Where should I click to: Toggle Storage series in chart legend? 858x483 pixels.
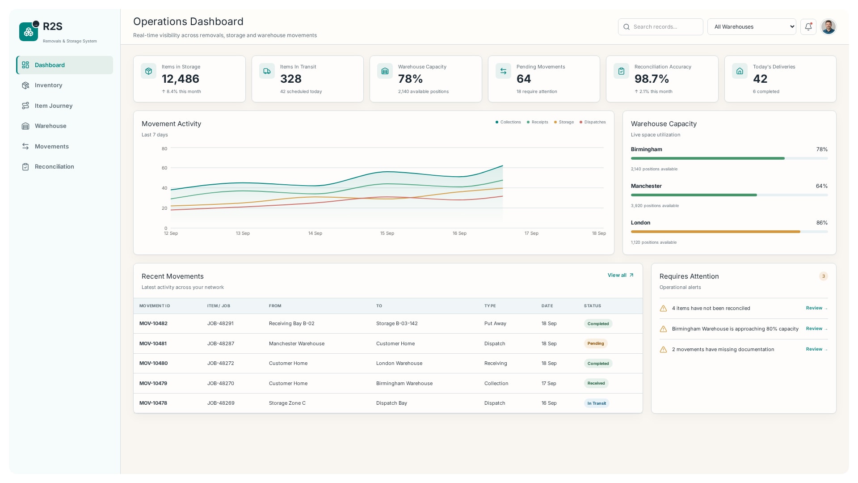[564, 122]
